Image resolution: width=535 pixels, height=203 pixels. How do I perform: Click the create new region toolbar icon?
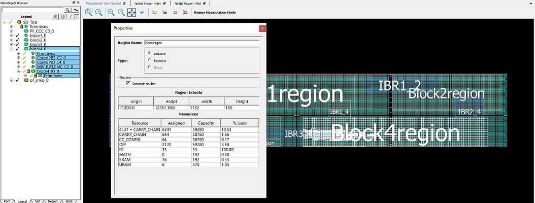pos(154,12)
